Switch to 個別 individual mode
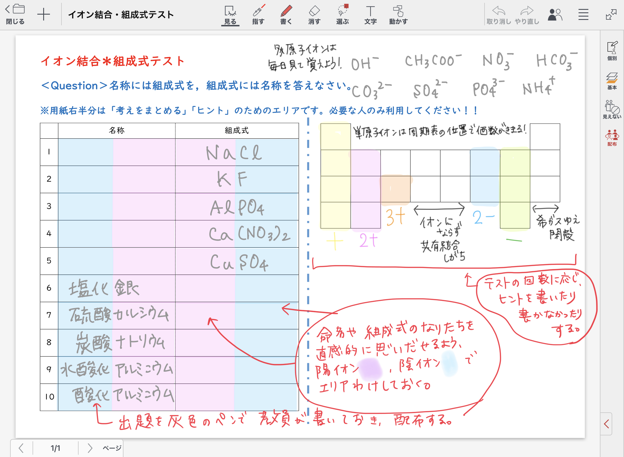 612,51
